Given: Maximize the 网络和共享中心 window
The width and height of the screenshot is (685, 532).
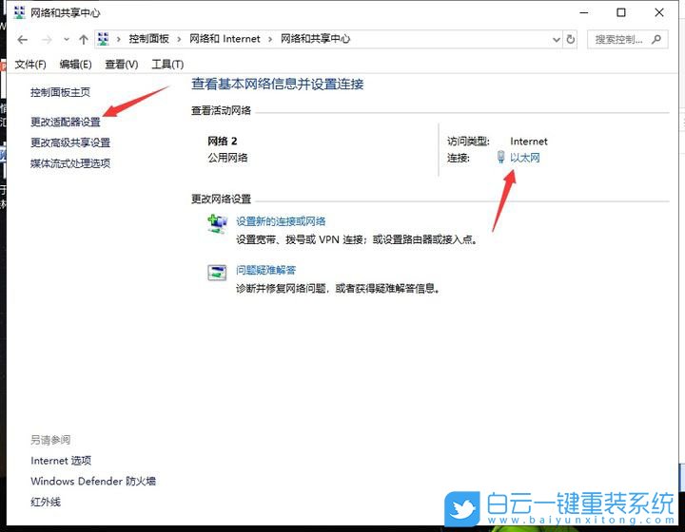Looking at the screenshot, I should pyautogui.click(x=620, y=12).
